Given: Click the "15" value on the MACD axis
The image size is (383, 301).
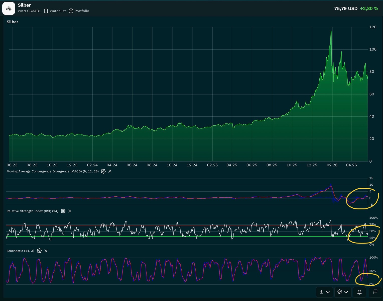Looking at the screenshot, I should pyautogui.click(x=371, y=178).
